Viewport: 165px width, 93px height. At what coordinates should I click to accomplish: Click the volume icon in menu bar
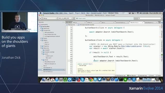coord(141,13)
